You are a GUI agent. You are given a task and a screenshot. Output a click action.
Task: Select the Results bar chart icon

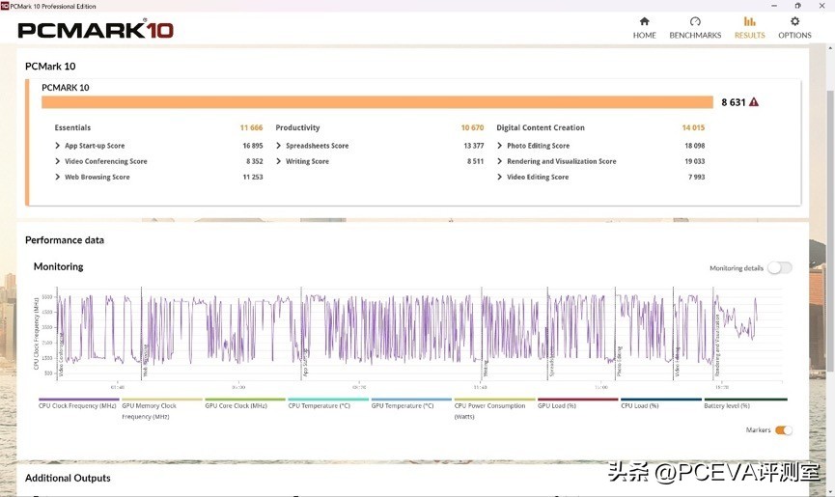749,21
